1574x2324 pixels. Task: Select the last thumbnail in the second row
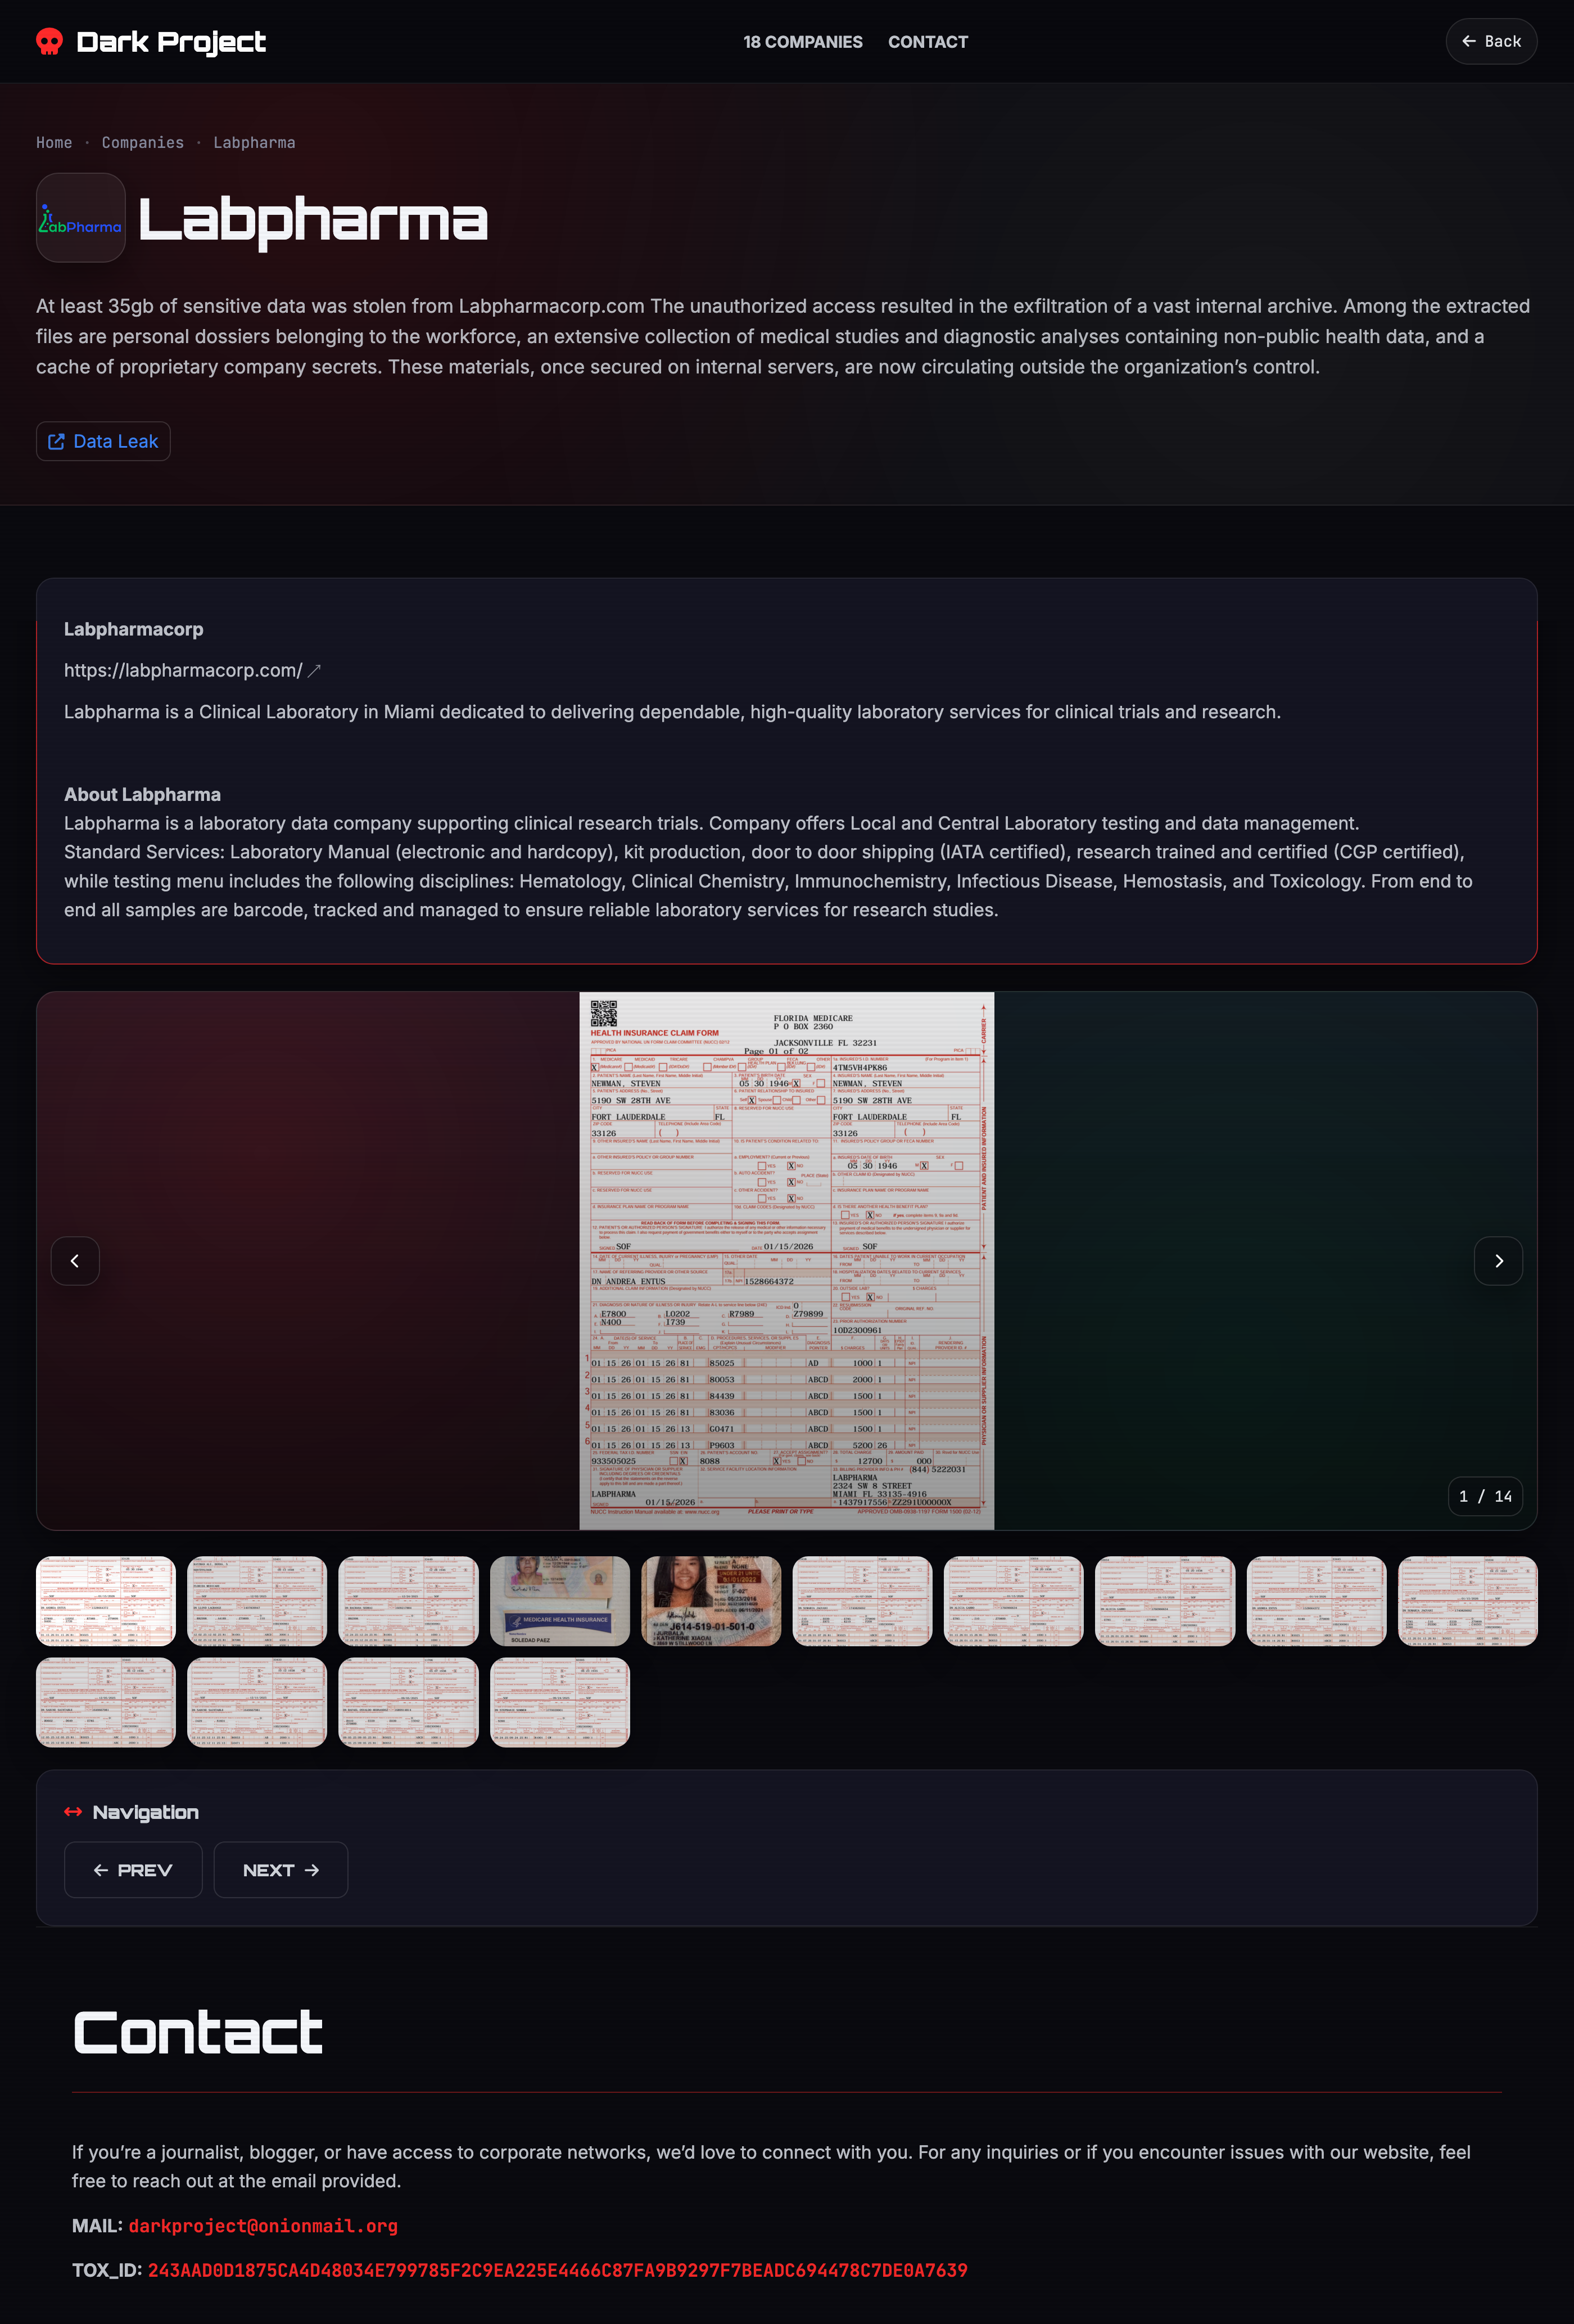pyautogui.click(x=560, y=1702)
